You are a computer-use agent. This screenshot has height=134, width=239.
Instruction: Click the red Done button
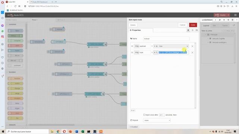193,25
